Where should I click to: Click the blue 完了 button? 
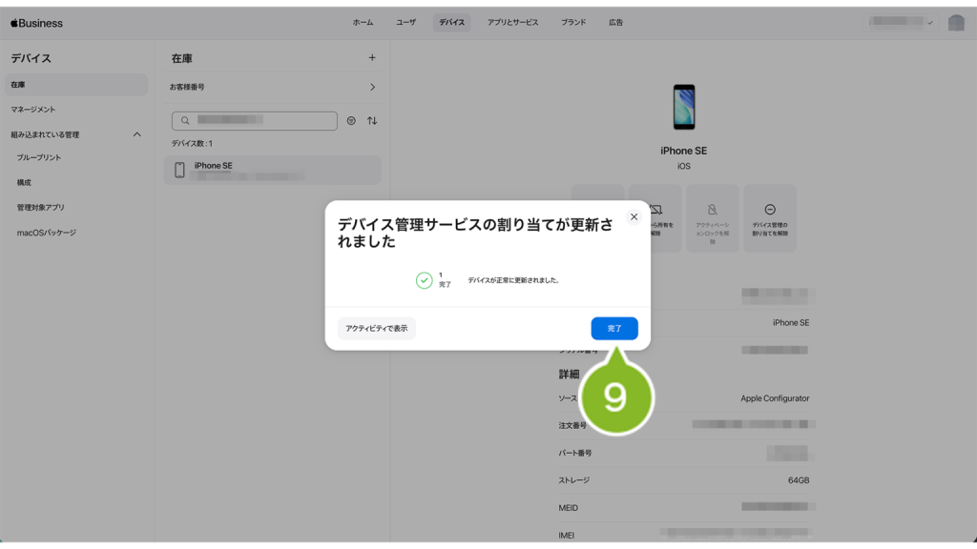[613, 328]
